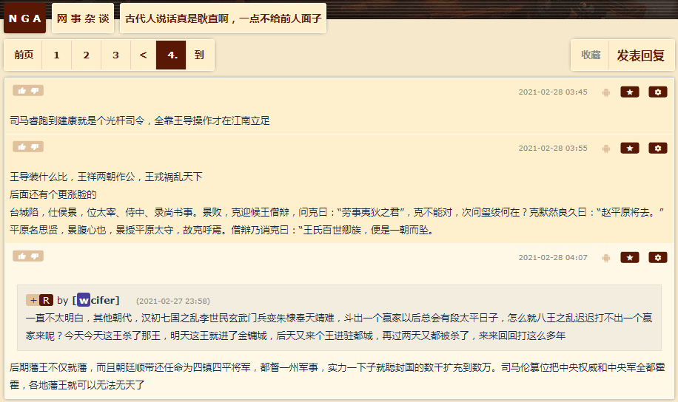Thumbs-down the 03:55 post
Image resolution: width=678 pixels, height=402 pixels.
[x=36, y=147]
